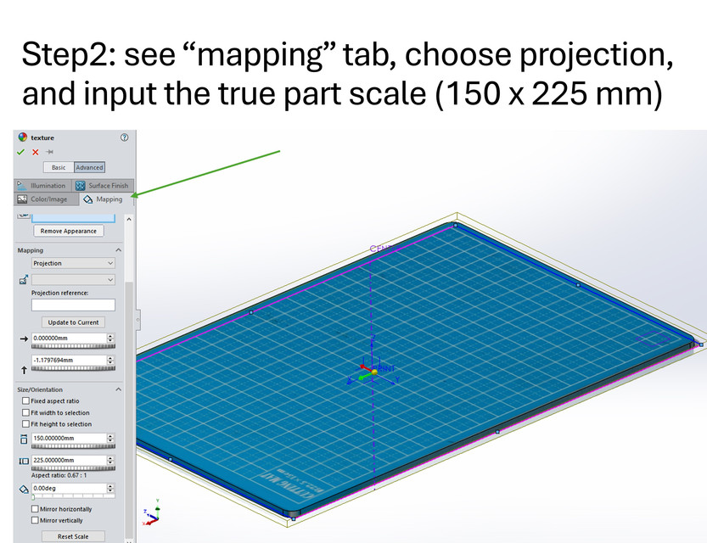Click the help question mark icon
Screen dimensions: 707x543
point(124,137)
